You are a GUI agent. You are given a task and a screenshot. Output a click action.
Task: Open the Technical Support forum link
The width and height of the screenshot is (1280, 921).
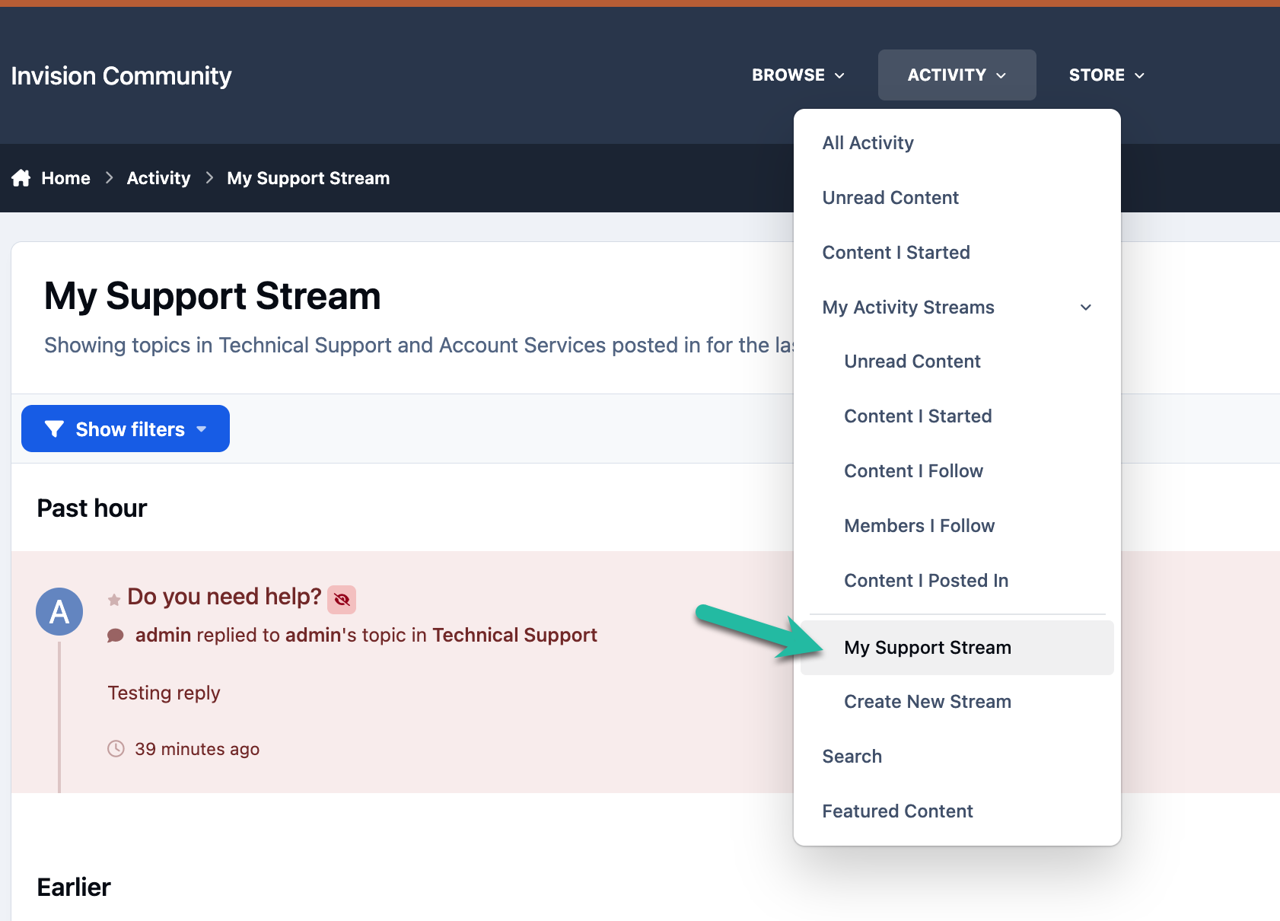click(x=514, y=635)
